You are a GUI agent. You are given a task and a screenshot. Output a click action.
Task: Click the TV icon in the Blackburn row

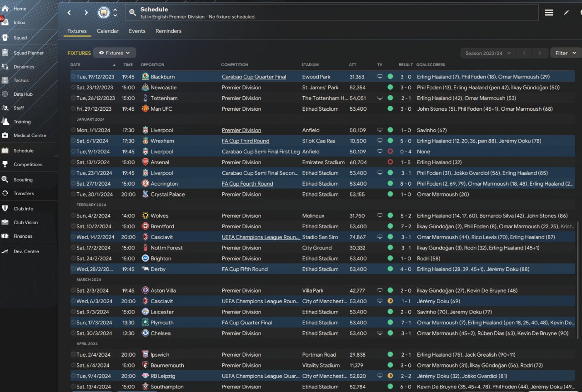click(380, 77)
